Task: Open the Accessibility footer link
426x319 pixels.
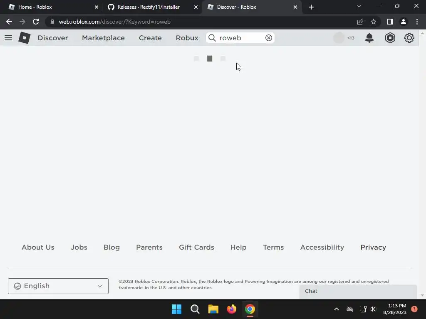Action: [322, 247]
